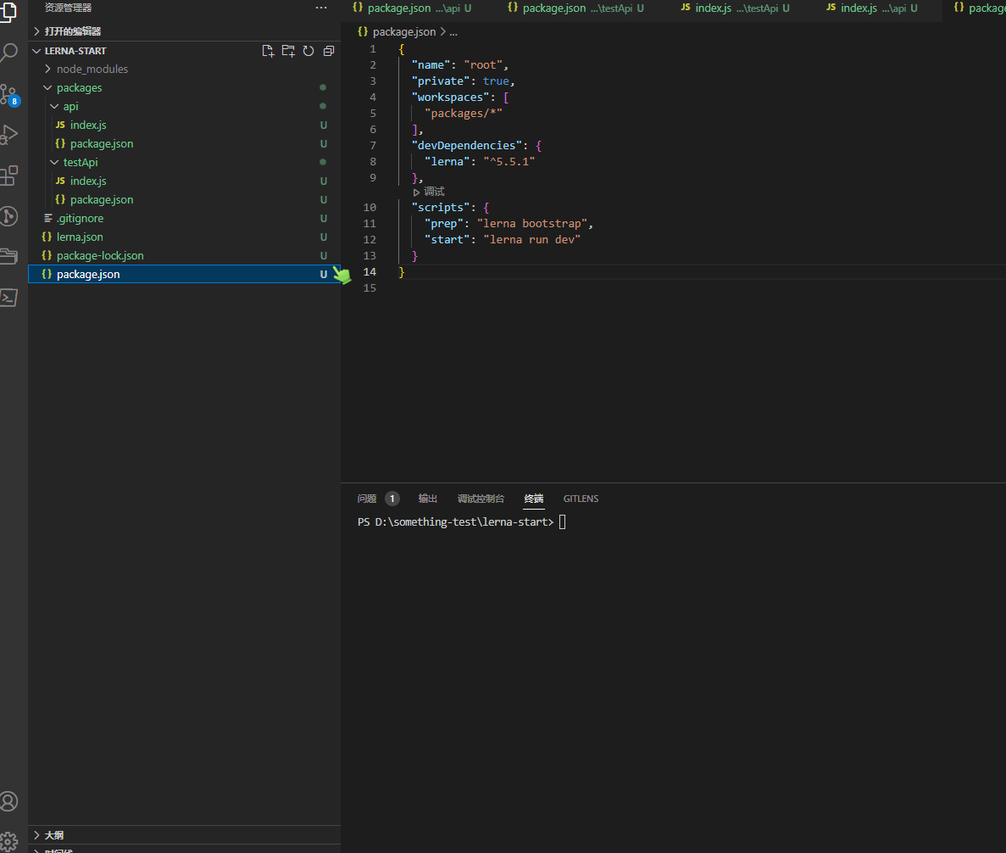Click line number 14 in the gutter
This screenshot has height=853, width=1006.
(x=370, y=271)
